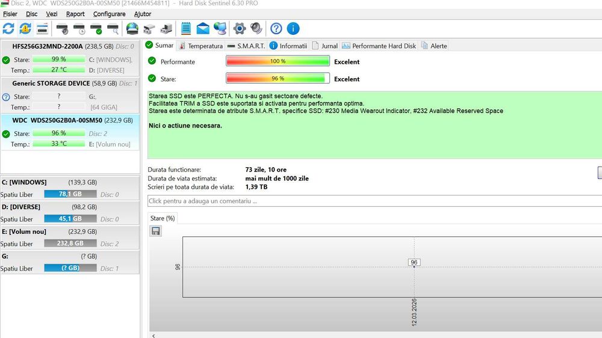The width and height of the screenshot is (602, 338).
Task: Click green check icon of HFS256G32MND disk
Action: (6, 60)
